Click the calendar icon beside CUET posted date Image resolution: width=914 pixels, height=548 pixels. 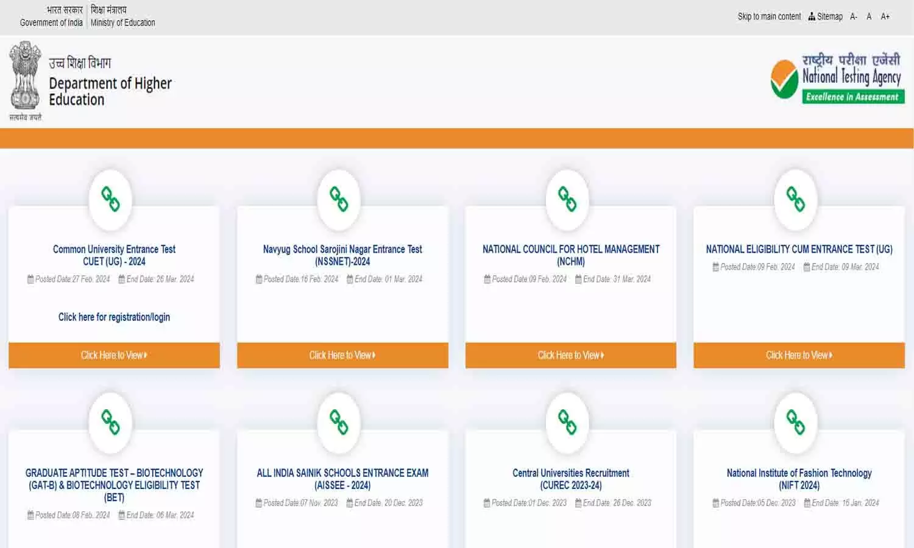point(29,279)
